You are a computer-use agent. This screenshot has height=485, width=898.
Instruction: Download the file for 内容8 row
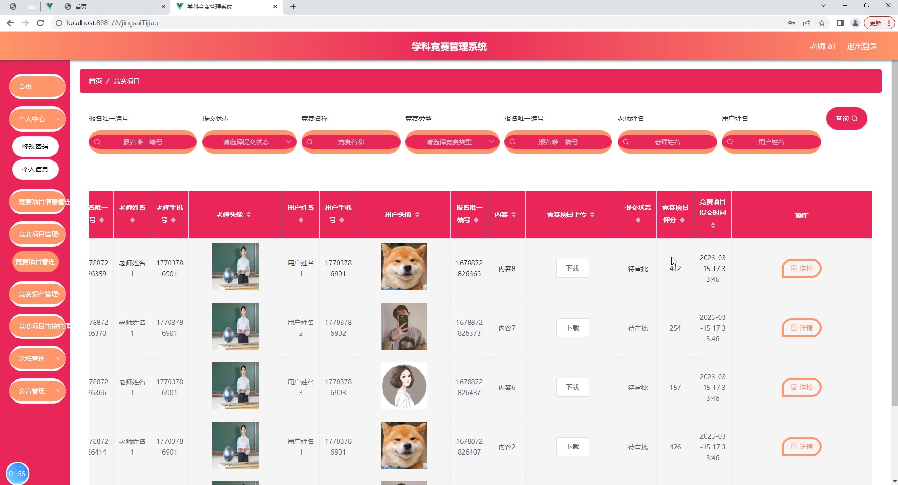(x=572, y=268)
